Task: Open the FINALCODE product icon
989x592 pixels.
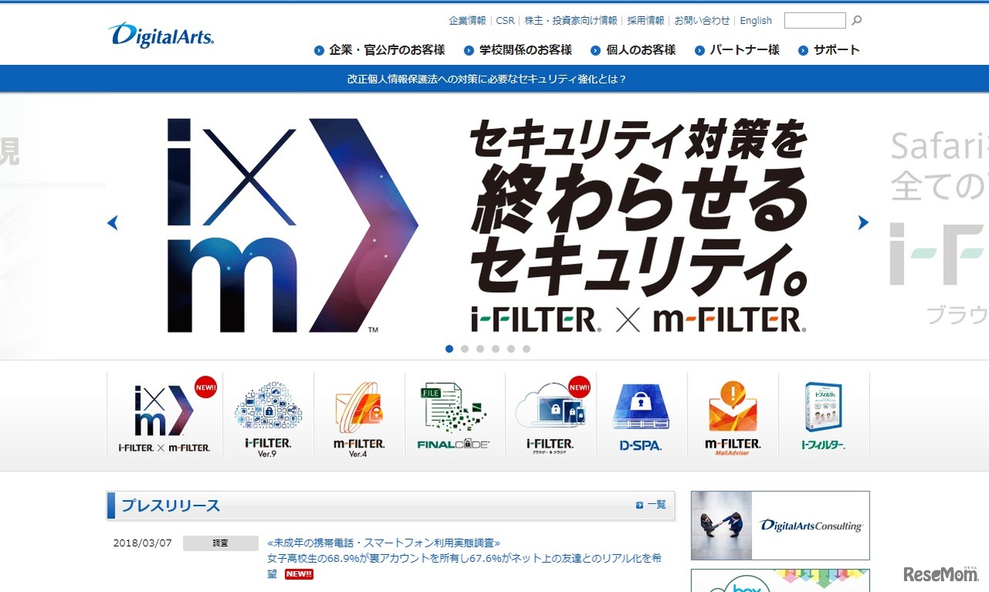Action: (454, 416)
